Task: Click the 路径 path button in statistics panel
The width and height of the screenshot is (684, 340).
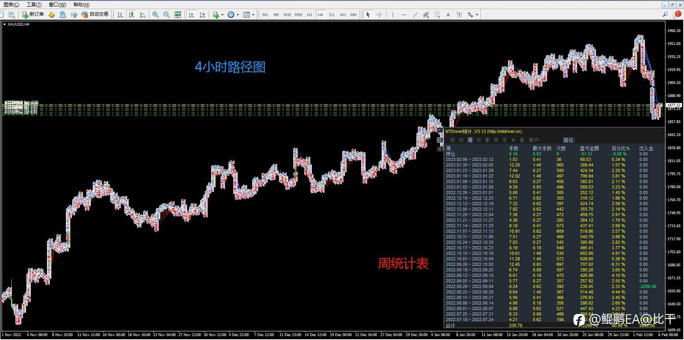Action: (568, 140)
